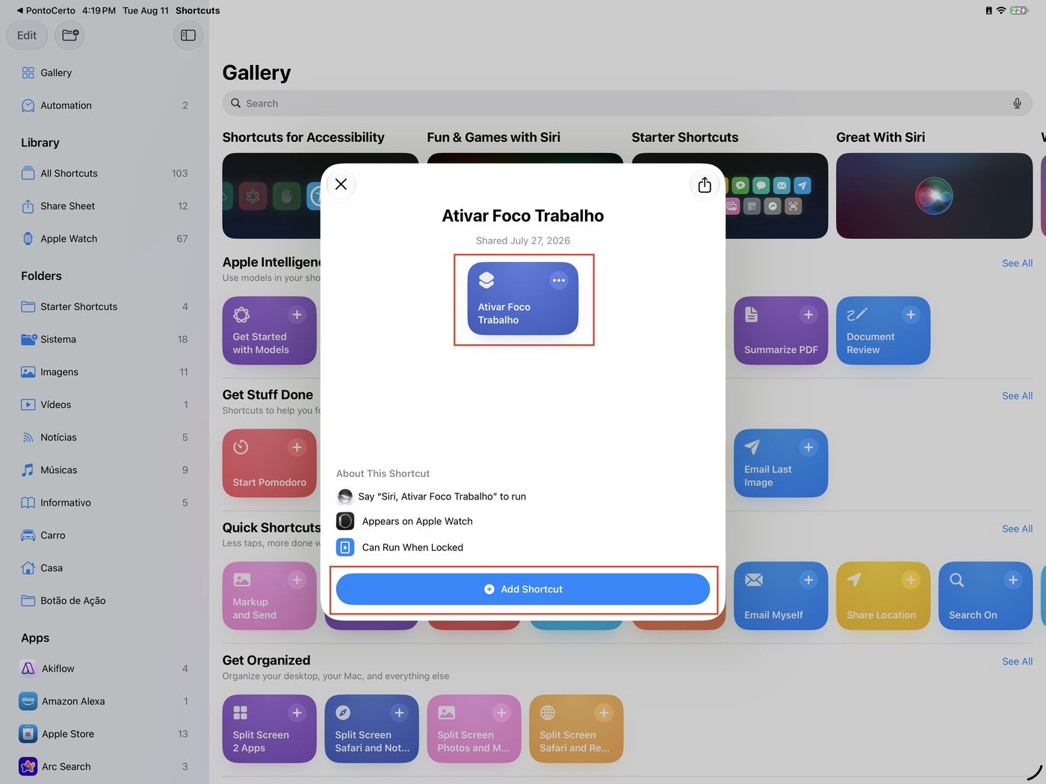Click See All for Get Organized section
The width and height of the screenshot is (1046, 784).
tap(1017, 662)
